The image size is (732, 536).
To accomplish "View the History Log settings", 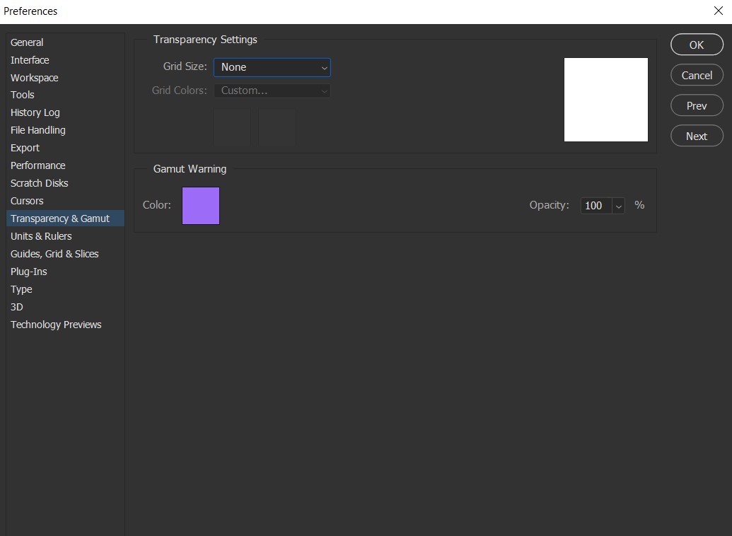I will point(35,112).
